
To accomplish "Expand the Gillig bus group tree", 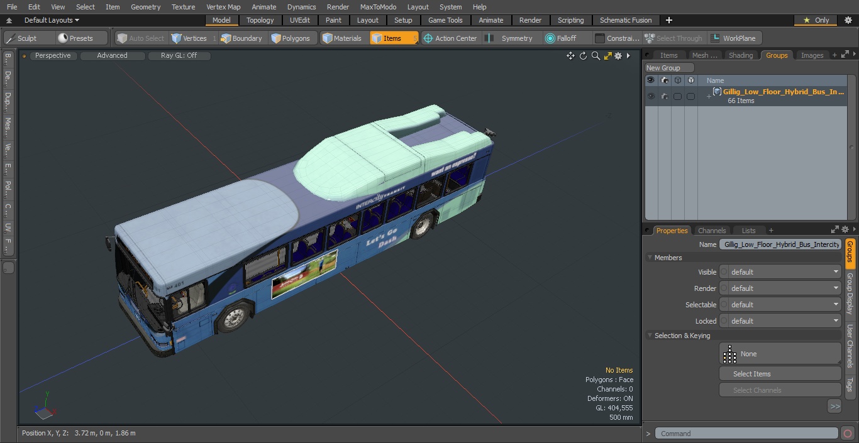I will point(709,96).
